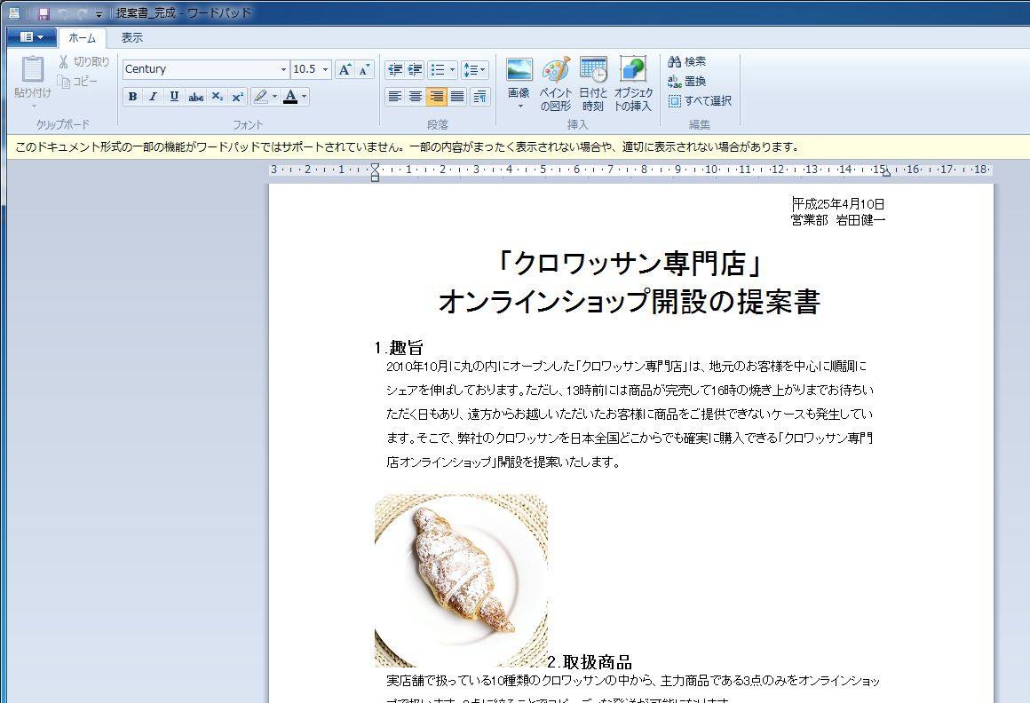Viewport: 1030px width, 703px height.
Task: Click the increase indent icon
Action: (x=416, y=69)
